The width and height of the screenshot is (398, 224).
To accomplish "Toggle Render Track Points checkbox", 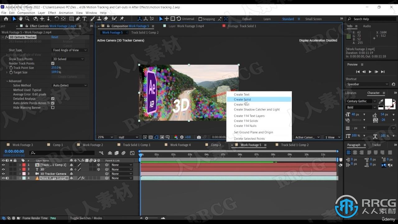I will tap(53, 63).
